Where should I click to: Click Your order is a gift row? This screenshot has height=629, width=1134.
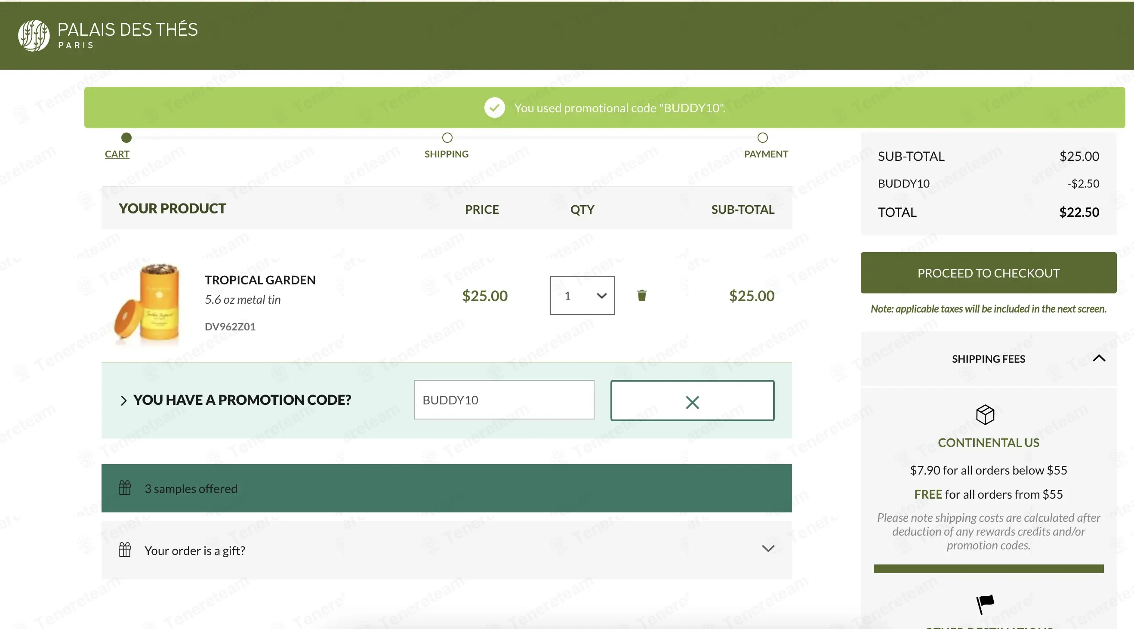(447, 550)
